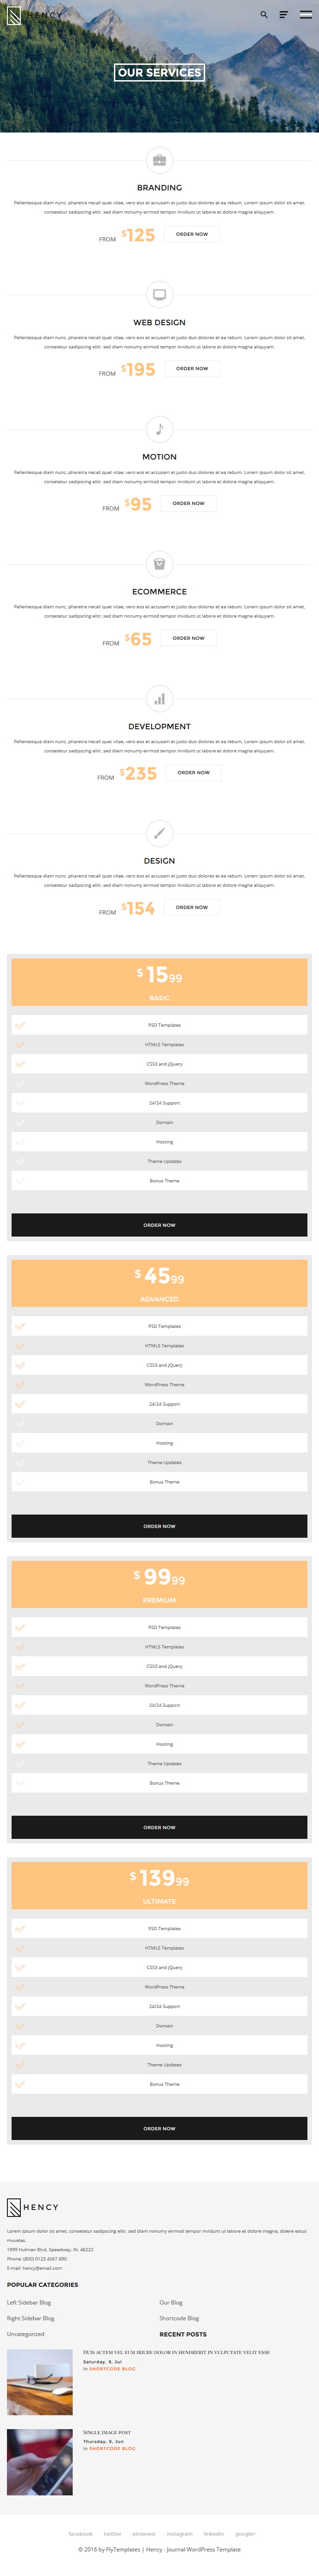Click the Basic plan Order Now button
The width and height of the screenshot is (319, 2576).
click(159, 1225)
